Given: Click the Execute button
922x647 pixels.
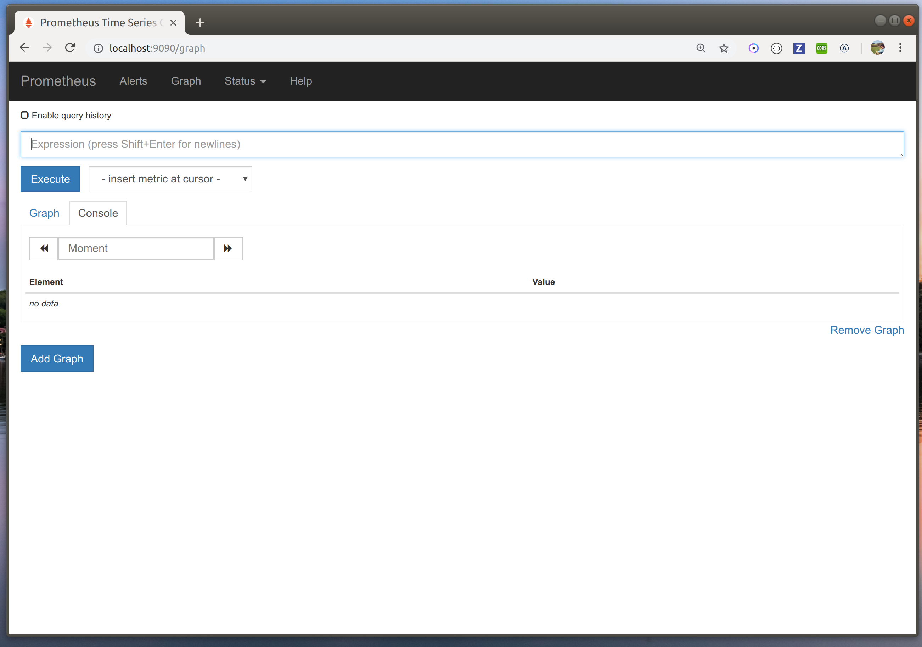Looking at the screenshot, I should point(50,179).
